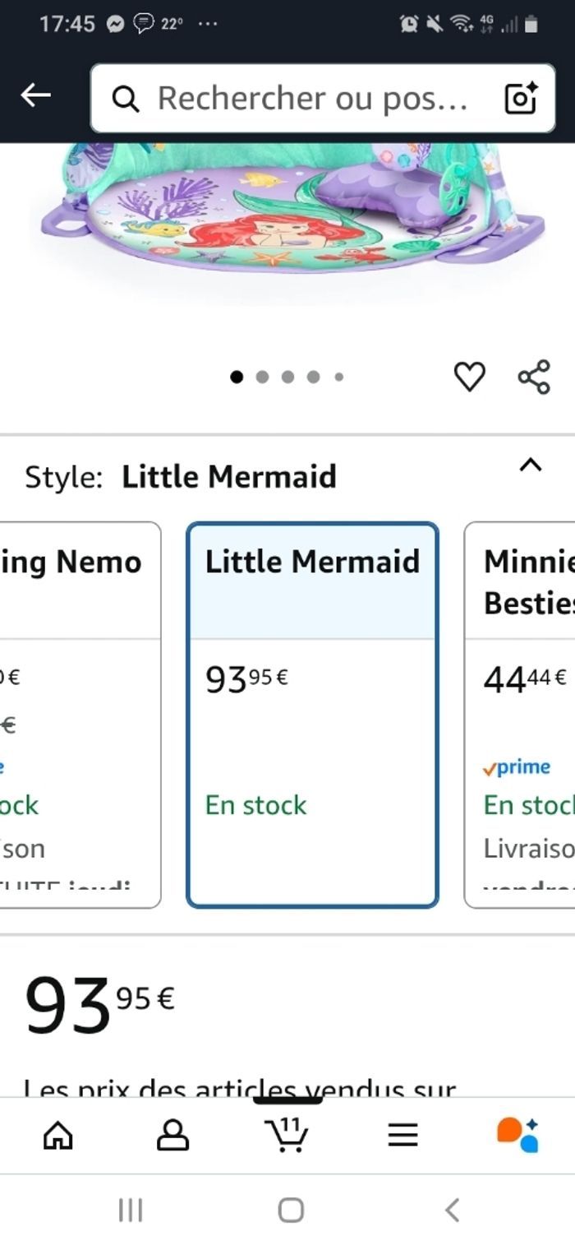Image resolution: width=575 pixels, height=1250 pixels.
Task: Jump to second image carousel dot
Action: pyautogui.click(x=262, y=377)
